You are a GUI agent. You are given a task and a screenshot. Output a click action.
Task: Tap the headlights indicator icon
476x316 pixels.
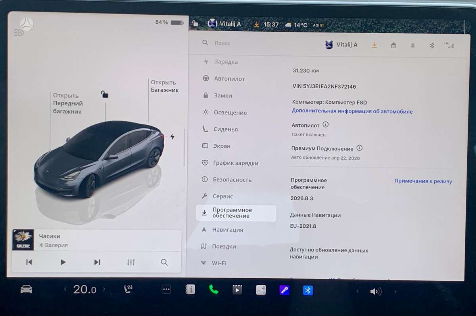pyautogui.click(x=18, y=32)
